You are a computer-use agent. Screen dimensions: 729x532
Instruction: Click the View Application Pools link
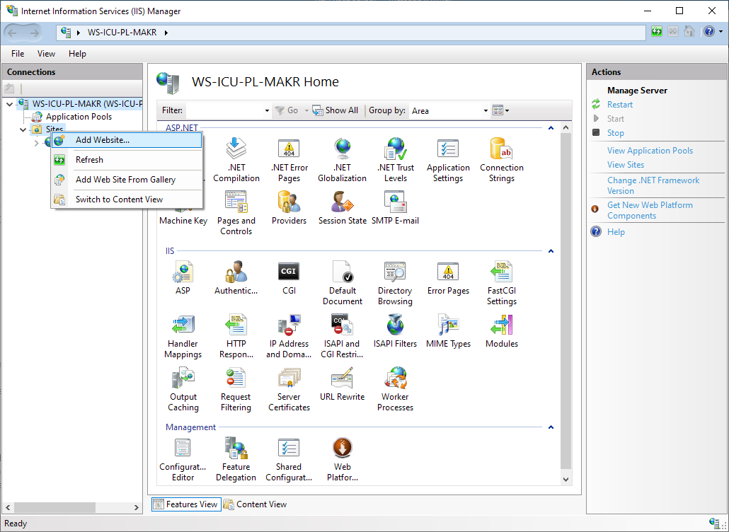tap(650, 151)
